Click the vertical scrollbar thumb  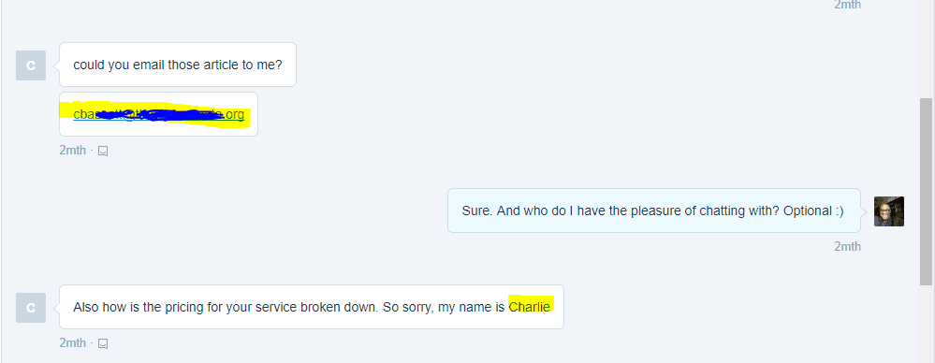926,192
